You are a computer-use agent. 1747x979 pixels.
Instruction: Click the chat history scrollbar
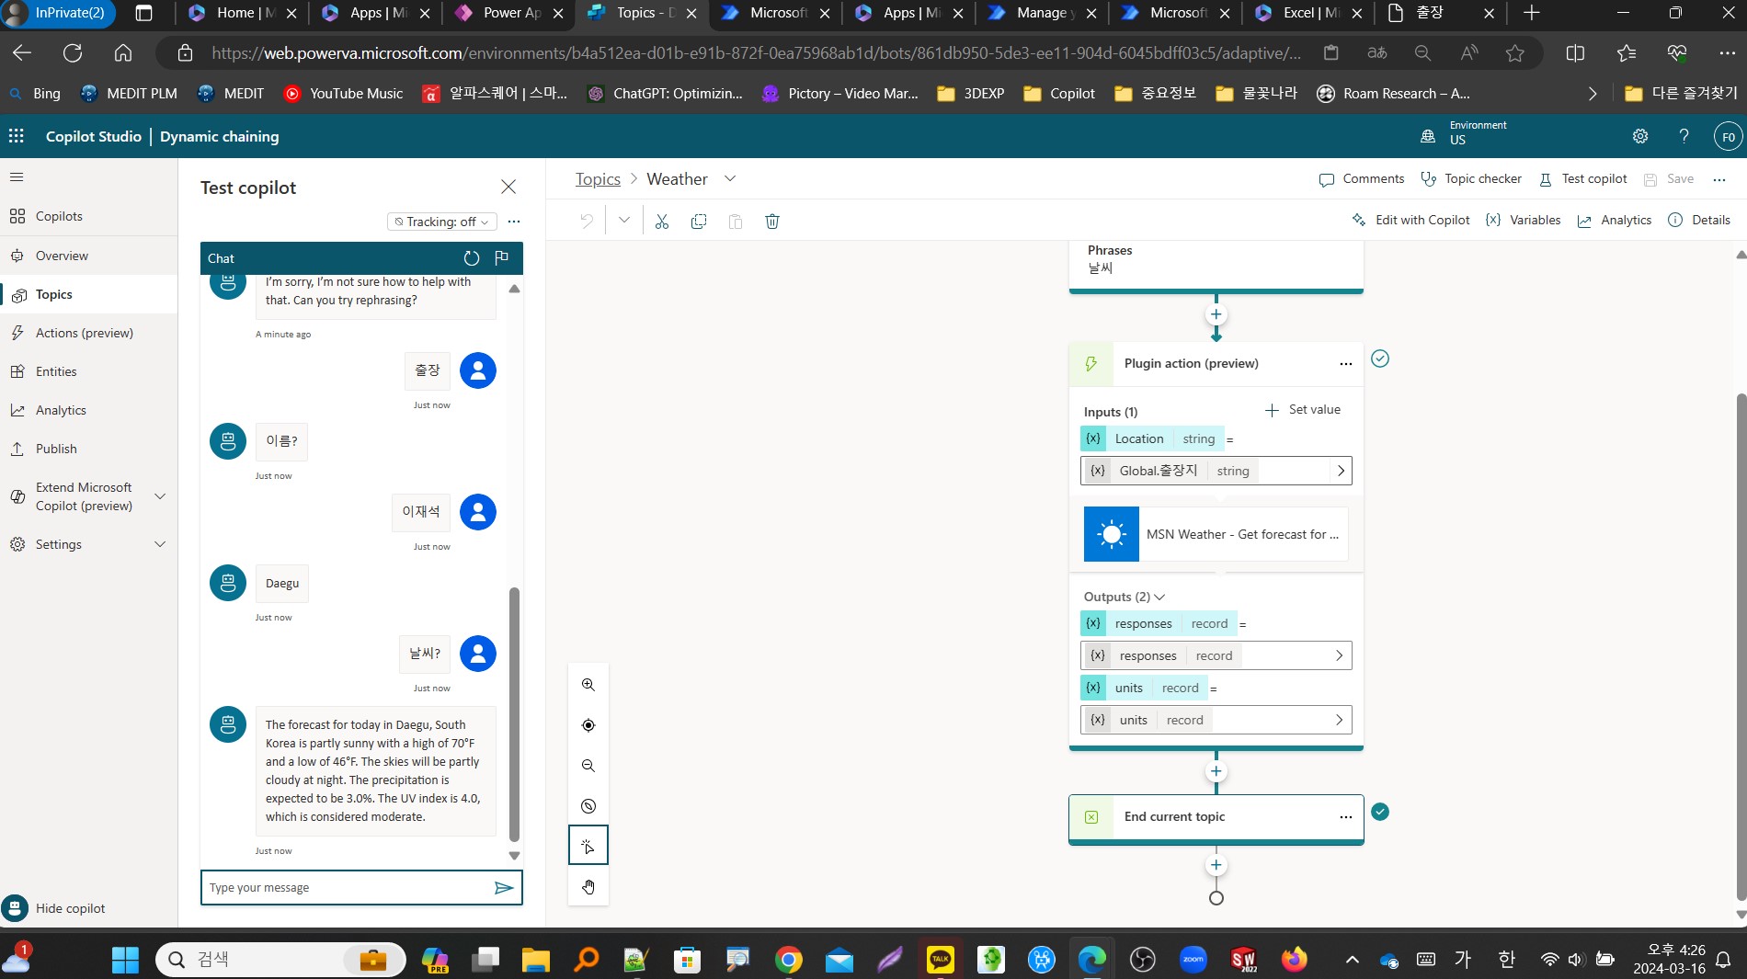pyautogui.click(x=514, y=713)
